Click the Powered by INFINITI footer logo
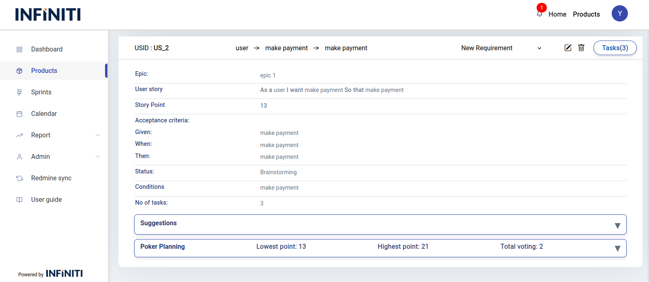Viewport: 649px width, 282px height. 64,274
